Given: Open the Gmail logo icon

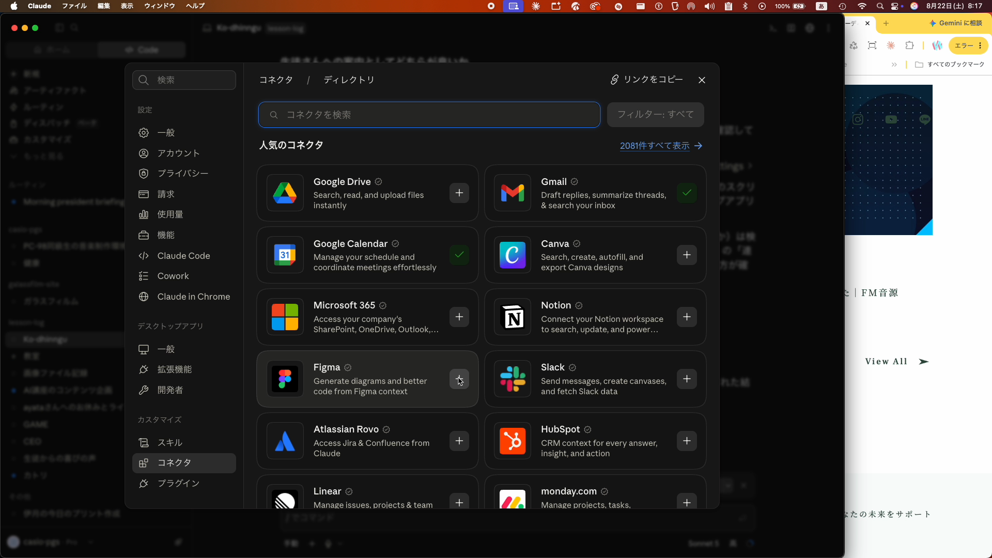Looking at the screenshot, I should click(513, 193).
